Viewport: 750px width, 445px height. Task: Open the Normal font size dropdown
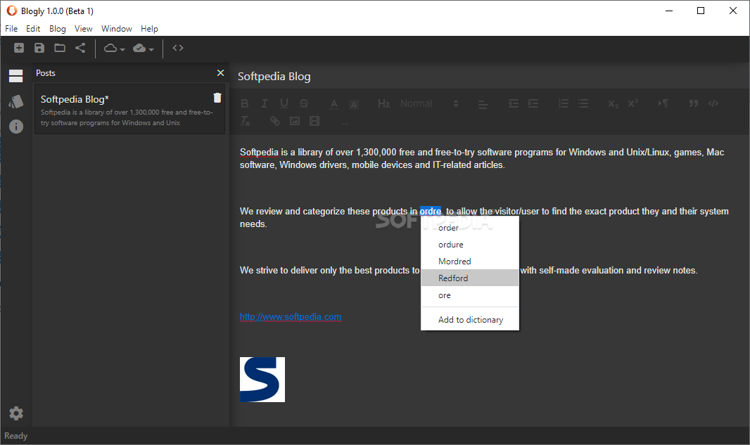[430, 103]
